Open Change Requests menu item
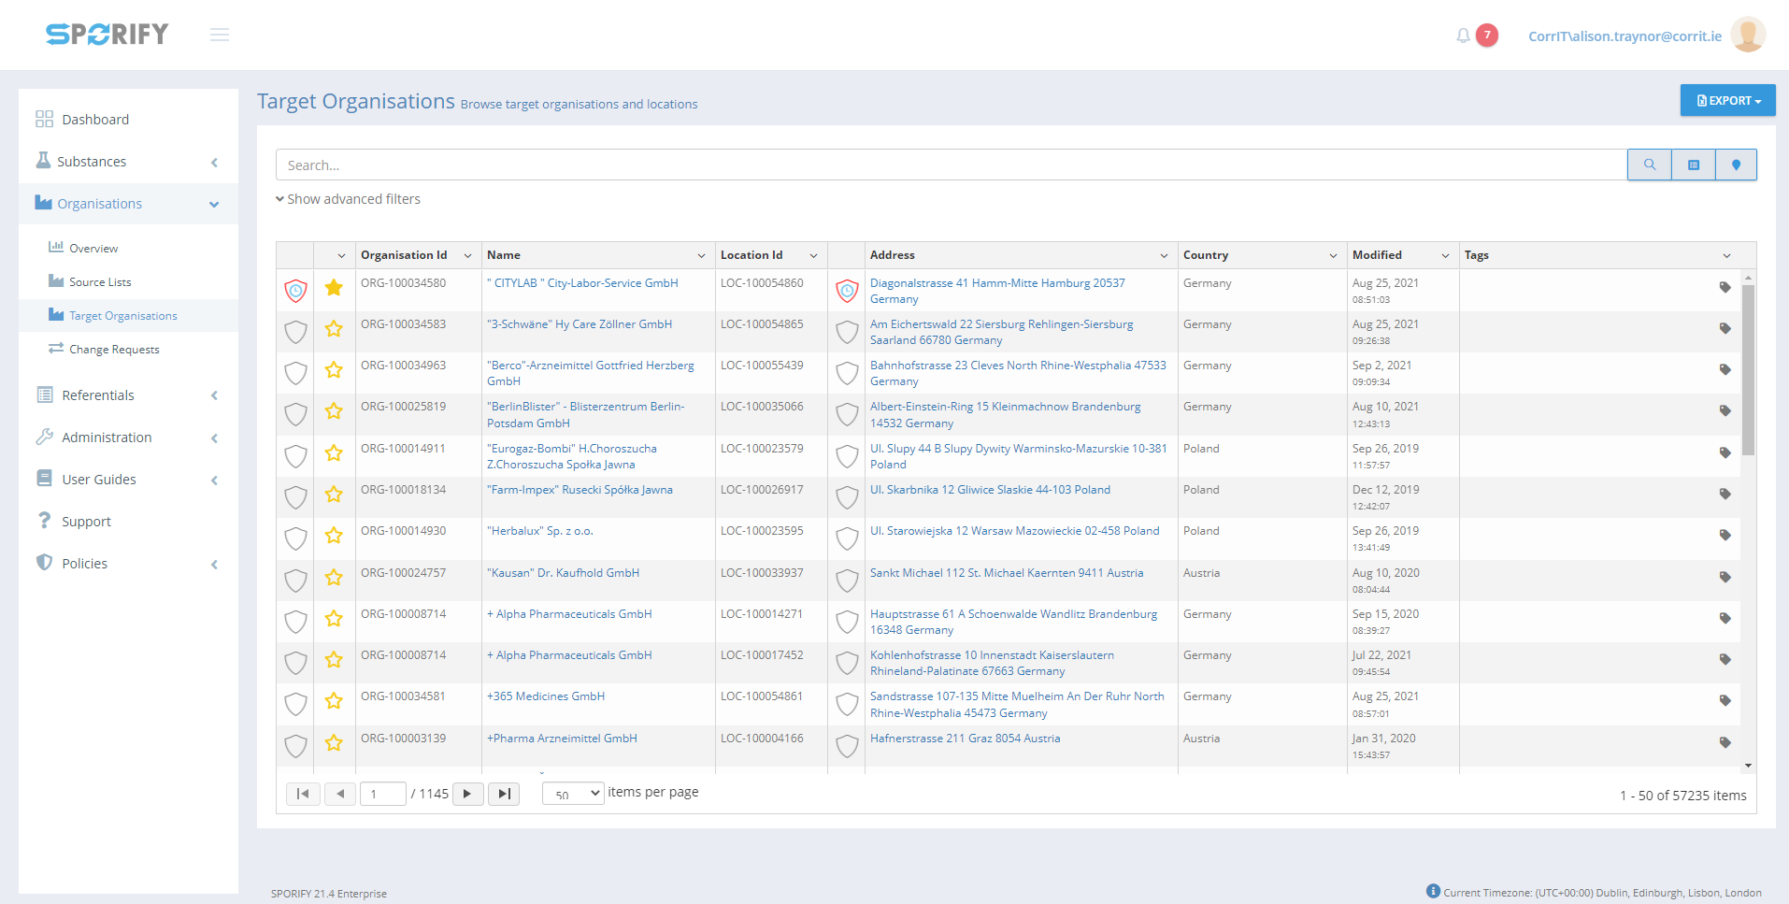Image resolution: width=1789 pixels, height=904 pixels. point(114,350)
